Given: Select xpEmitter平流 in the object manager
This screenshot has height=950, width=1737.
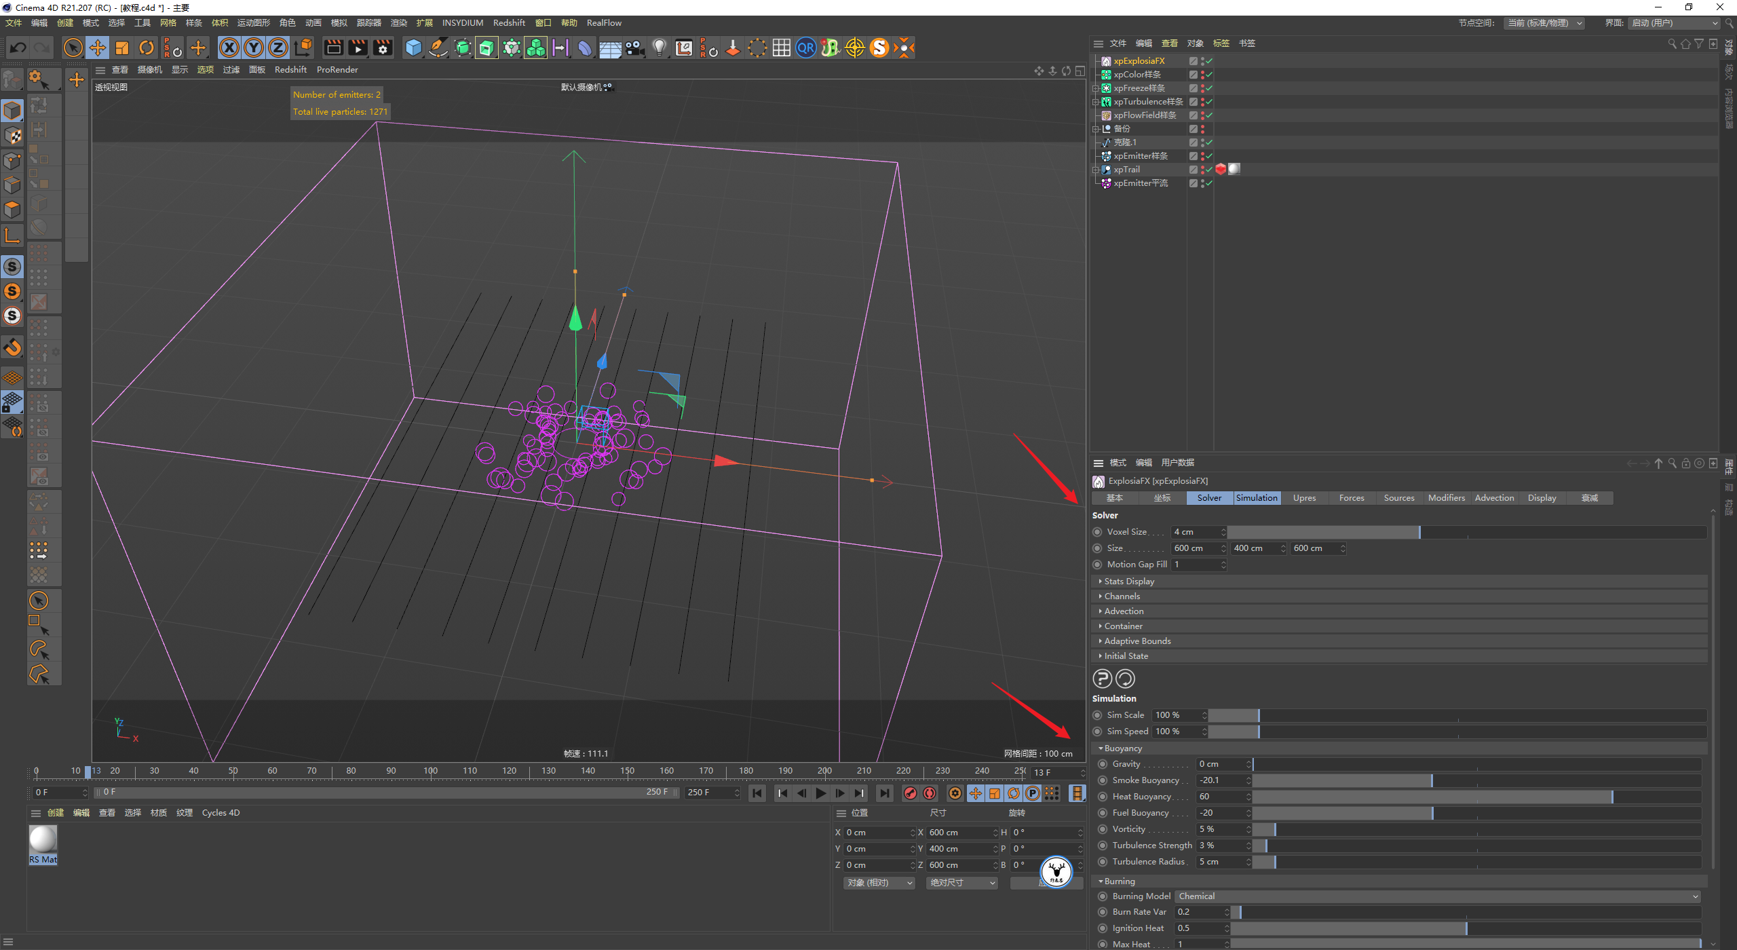Looking at the screenshot, I should coord(1140,183).
